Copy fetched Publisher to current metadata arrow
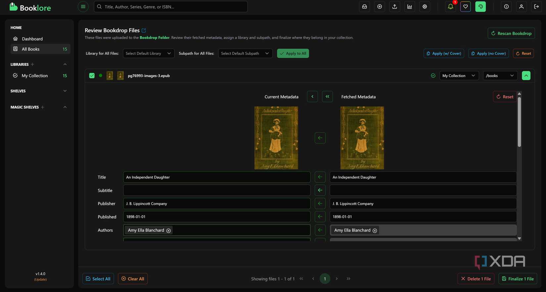The height and width of the screenshot is (292, 546). (x=320, y=203)
